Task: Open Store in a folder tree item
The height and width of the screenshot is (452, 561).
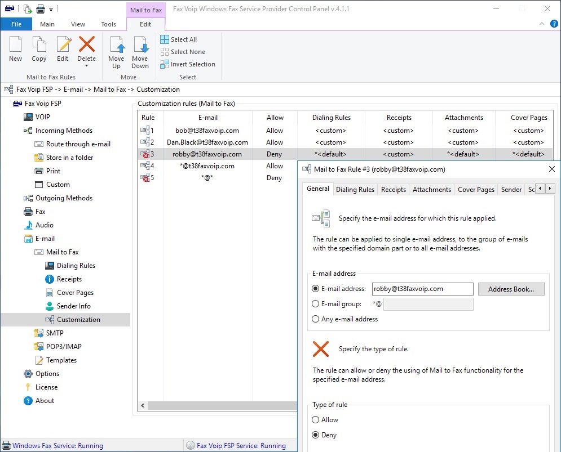Action: pyautogui.click(x=64, y=158)
